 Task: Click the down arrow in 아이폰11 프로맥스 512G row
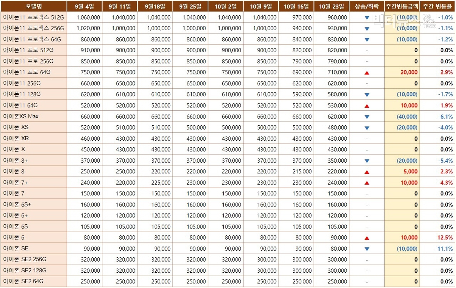click(367, 17)
